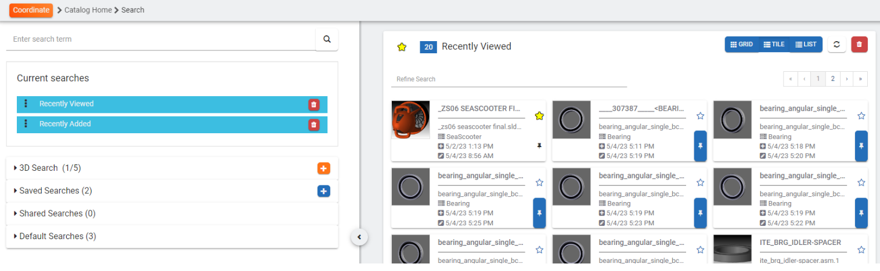Focus the Enter search term field
Viewport: 880px width, 271px height.
[x=161, y=39]
